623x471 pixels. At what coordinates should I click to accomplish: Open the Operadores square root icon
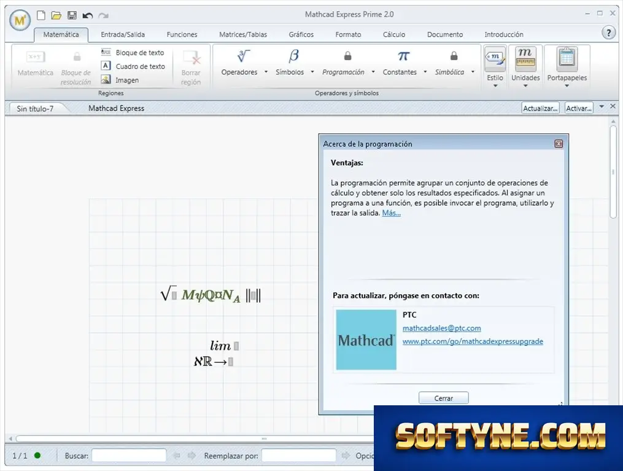click(243, 56)
